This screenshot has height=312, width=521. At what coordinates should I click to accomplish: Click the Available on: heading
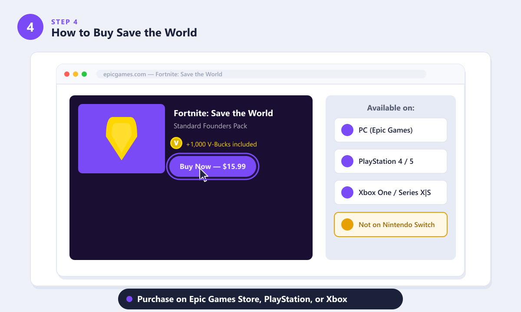(391, 108)
